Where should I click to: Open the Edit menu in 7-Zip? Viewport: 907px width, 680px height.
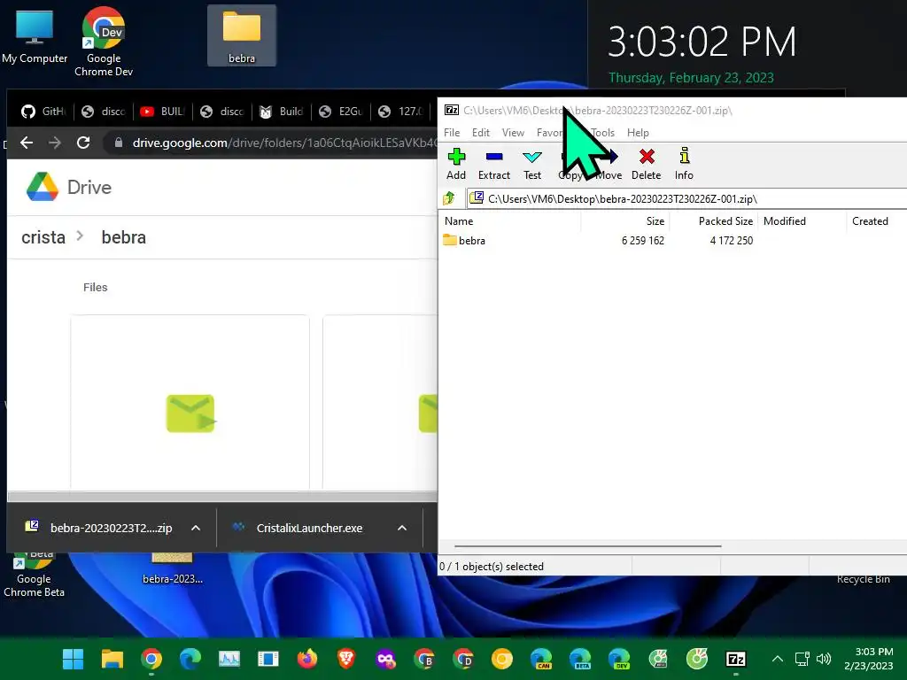[481, 133]
